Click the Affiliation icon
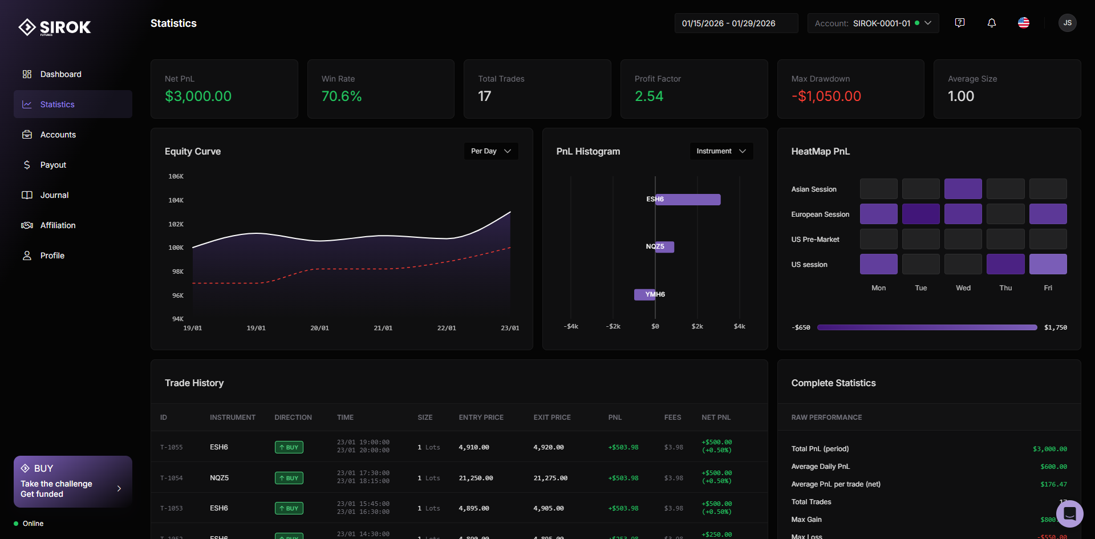 pos(27,225)
